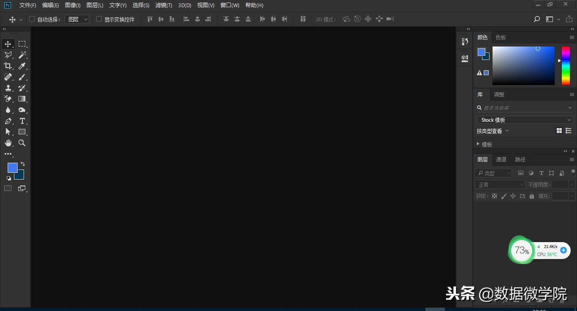
Task: Open the Edit Toolbar three-dots button
Action: (8, 154)
